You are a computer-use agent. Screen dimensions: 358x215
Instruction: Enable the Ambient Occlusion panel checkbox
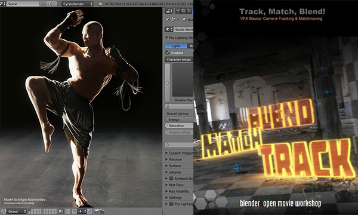tap(171, 179)
